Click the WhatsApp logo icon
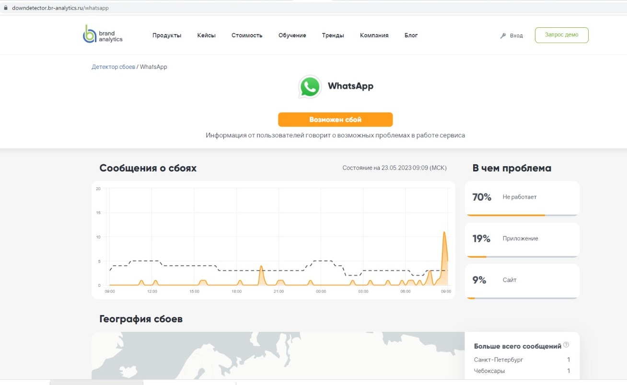The width and height of the screenshot is (627, 385). click(x=310, y=87)
